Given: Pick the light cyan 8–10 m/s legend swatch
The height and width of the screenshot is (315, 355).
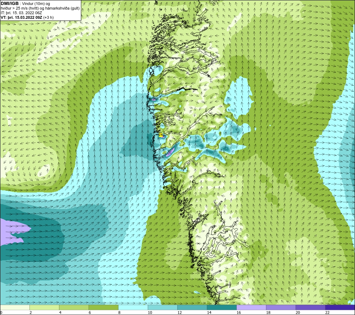Looking at the screenshot, I should 133,307.
